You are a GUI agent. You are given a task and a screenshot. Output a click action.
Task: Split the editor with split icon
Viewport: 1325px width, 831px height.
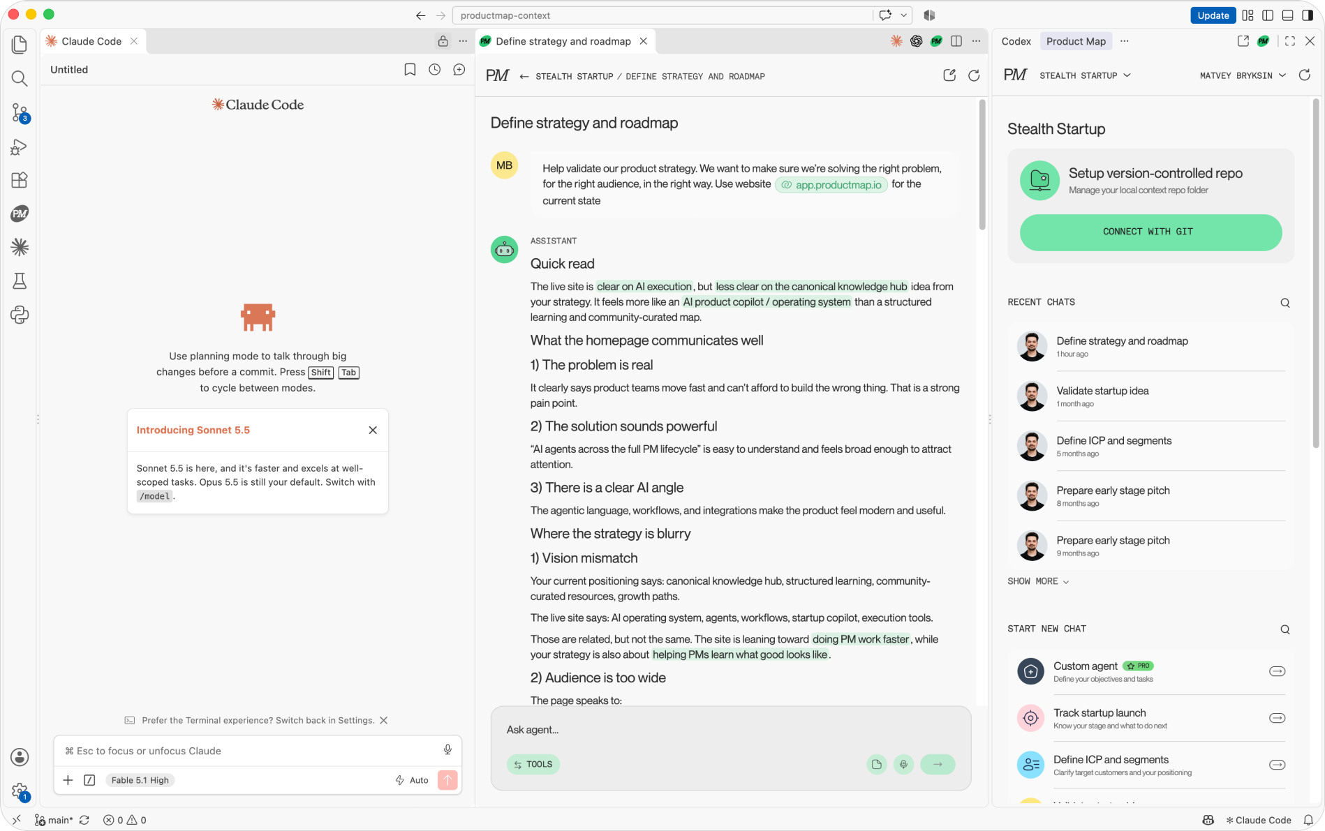[x=956, y=41]
